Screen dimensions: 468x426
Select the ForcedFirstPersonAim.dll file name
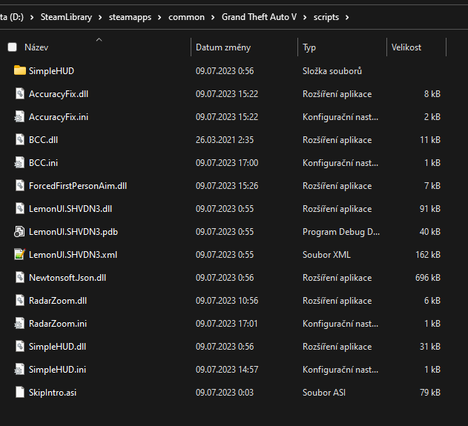tap(78, 185)
